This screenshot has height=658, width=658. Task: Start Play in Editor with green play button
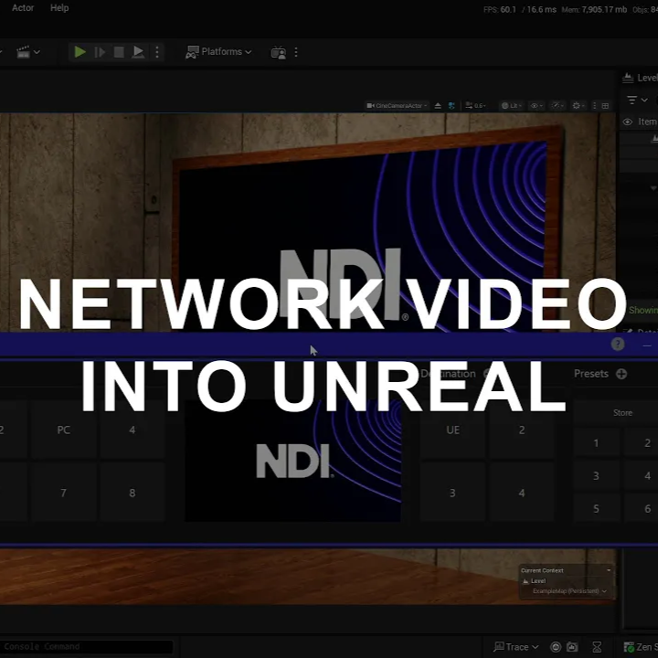[x=80, y=52]
